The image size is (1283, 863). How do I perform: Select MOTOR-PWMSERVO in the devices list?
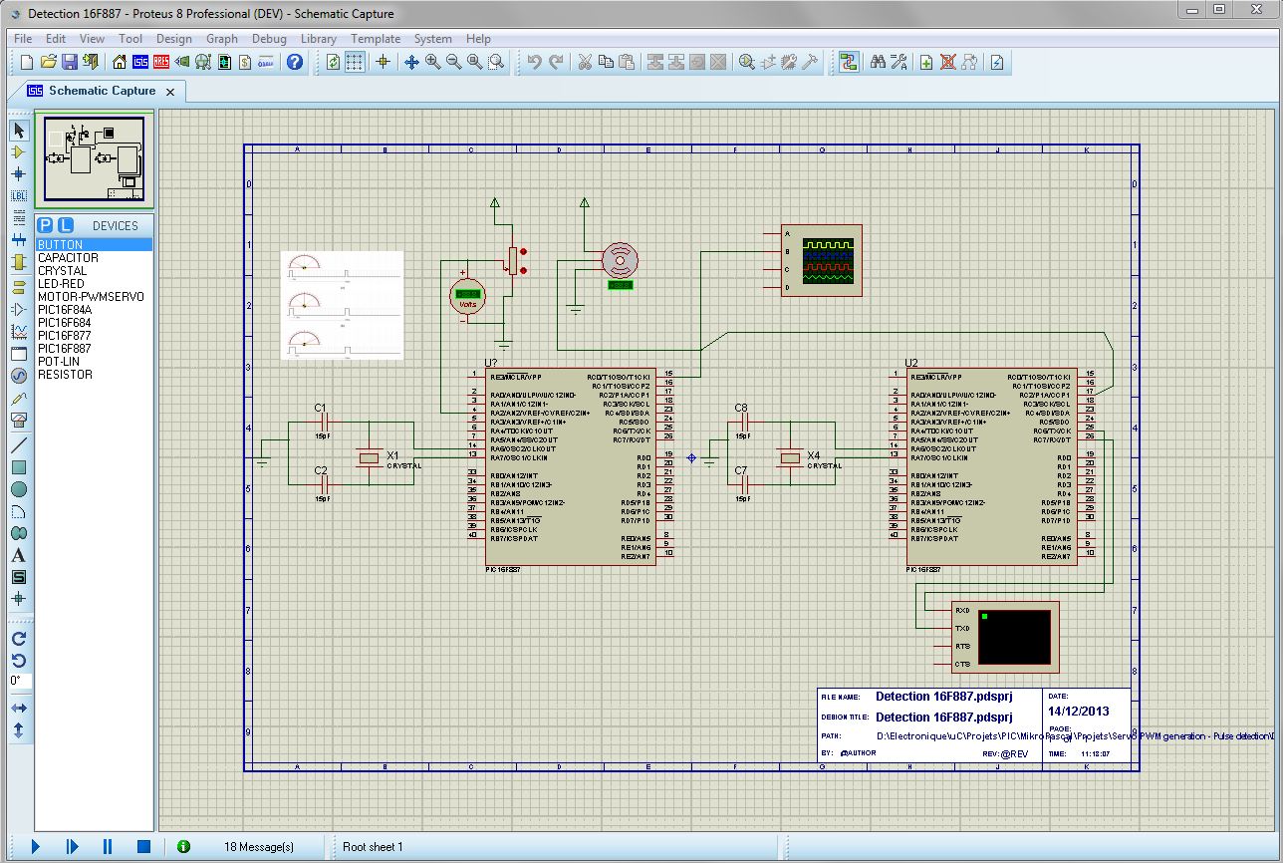click(92, 297)
